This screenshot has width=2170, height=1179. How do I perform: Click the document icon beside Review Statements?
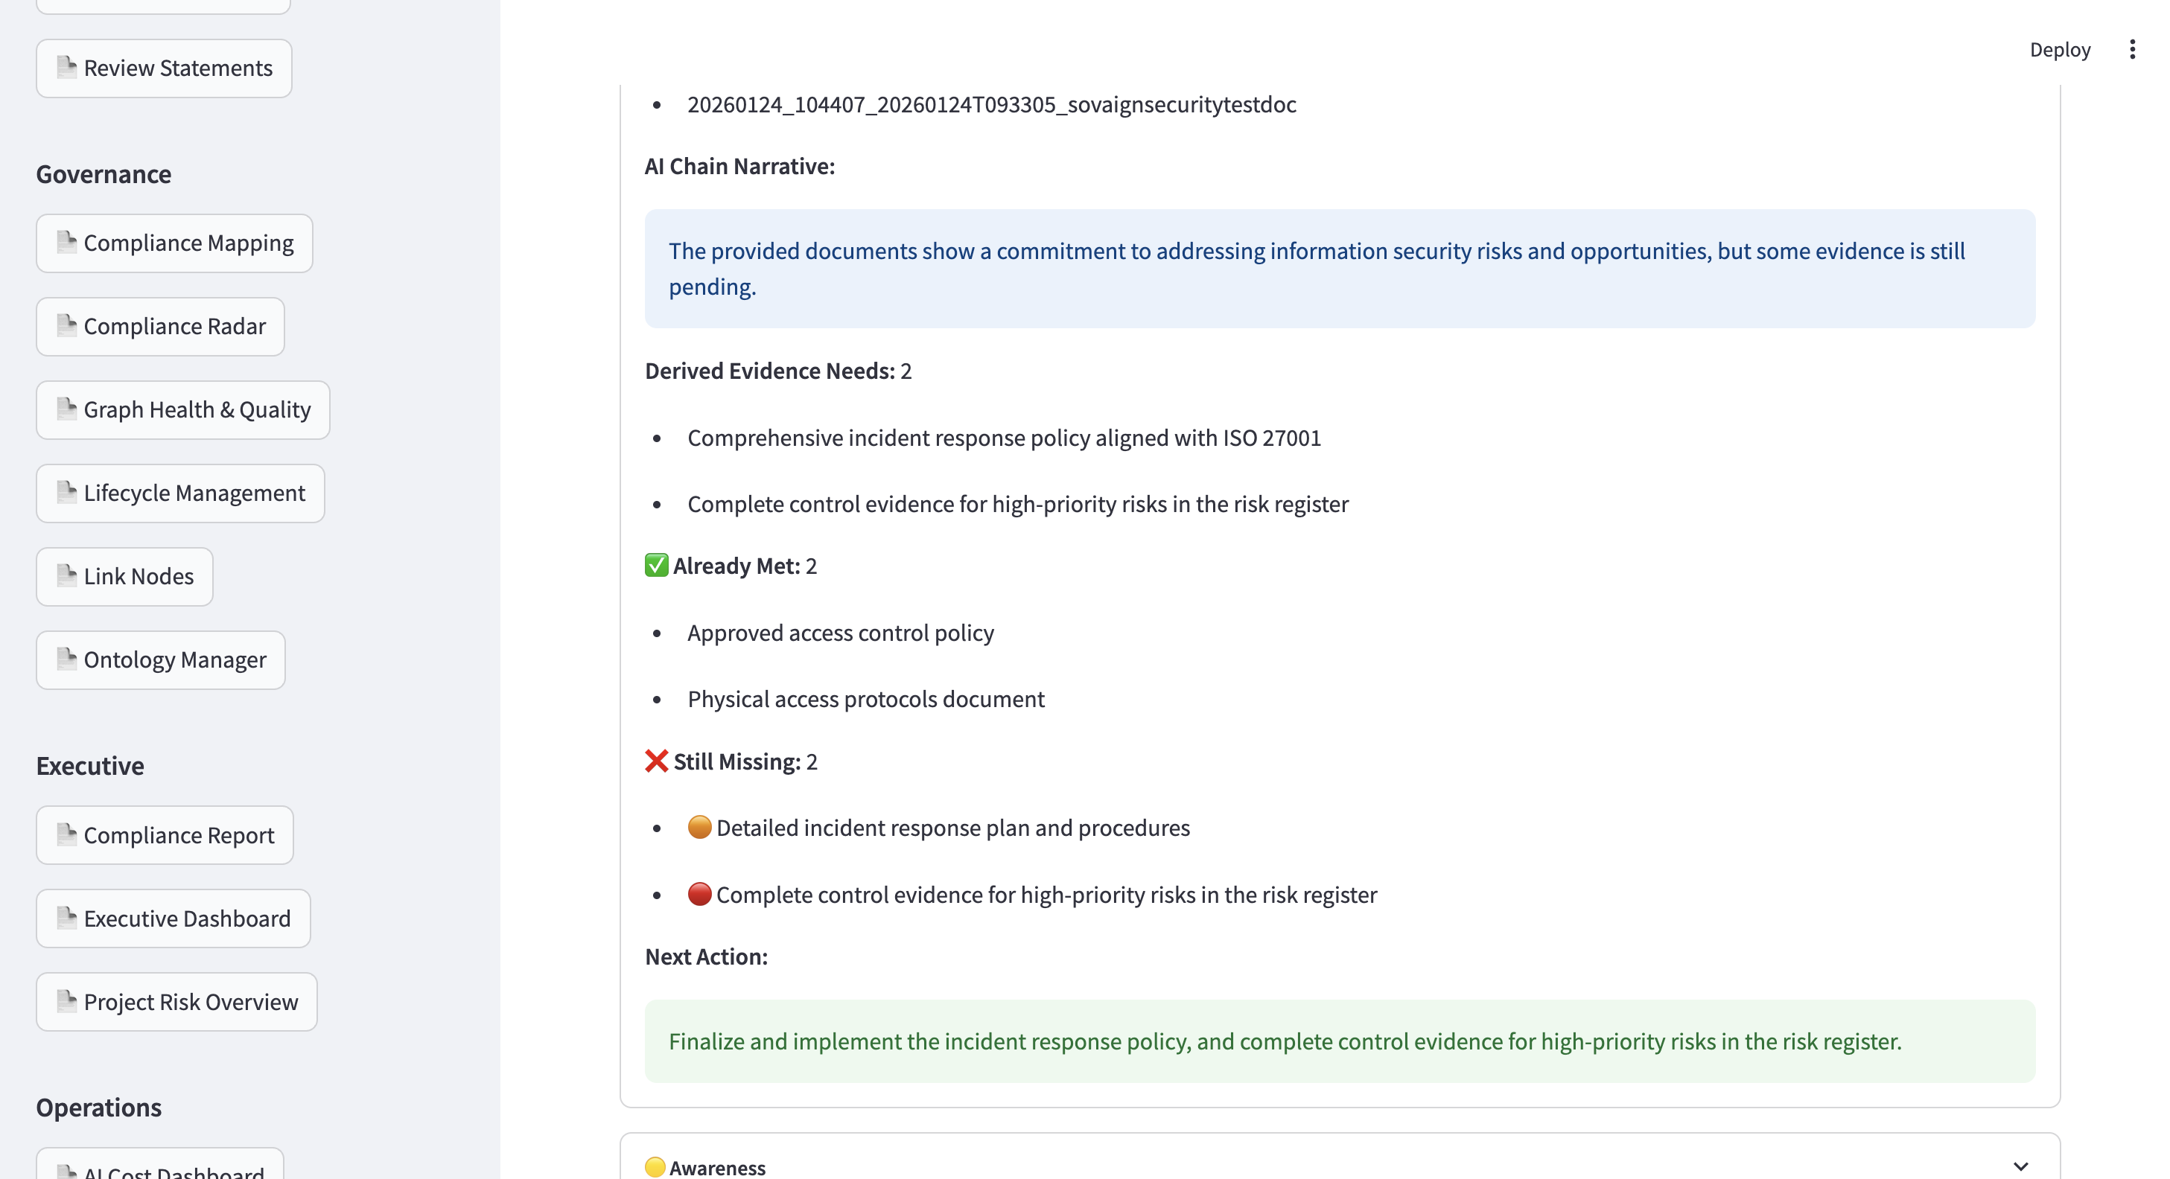(66, 68)
